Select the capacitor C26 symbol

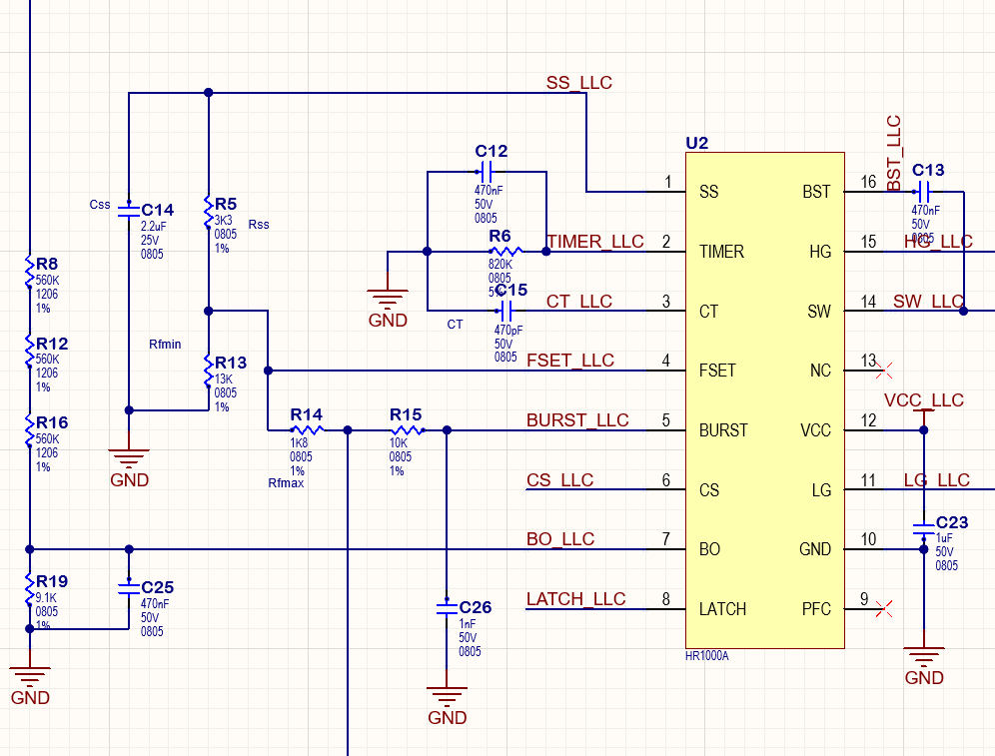click(x=447, y=607)
